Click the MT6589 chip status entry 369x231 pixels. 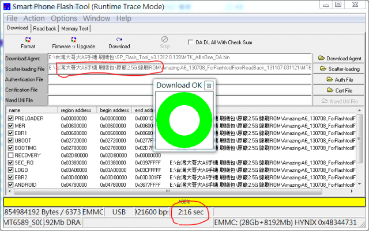tap(23, 222)
